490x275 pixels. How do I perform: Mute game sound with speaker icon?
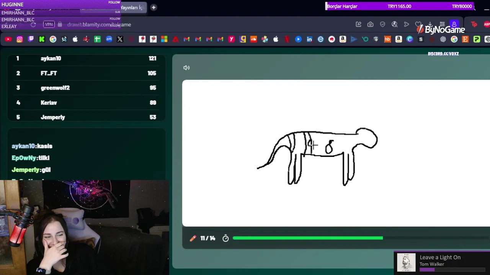click(186, 68)
